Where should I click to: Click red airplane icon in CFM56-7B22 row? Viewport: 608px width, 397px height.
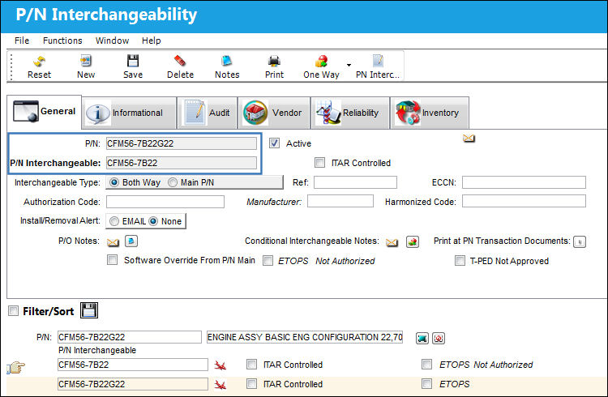click(x=221, y=365)
